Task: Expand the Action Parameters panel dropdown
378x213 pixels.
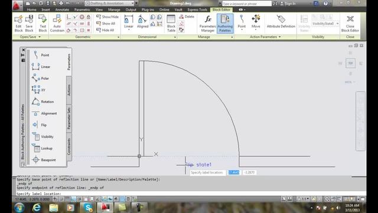Action: click(x=265, y=37)
